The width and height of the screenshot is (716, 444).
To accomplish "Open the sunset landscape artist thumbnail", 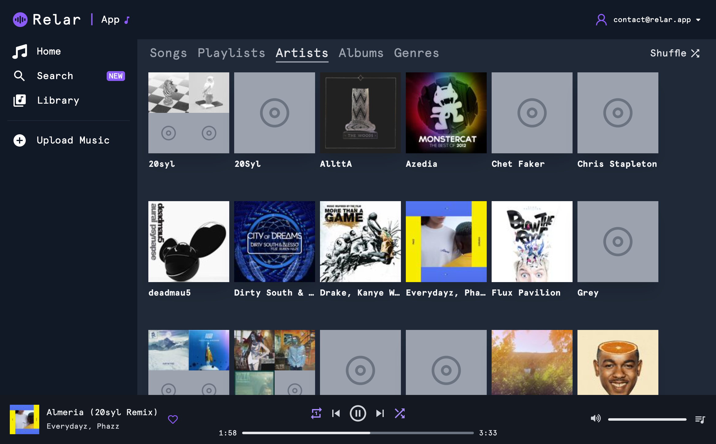I will coord(532,362).
